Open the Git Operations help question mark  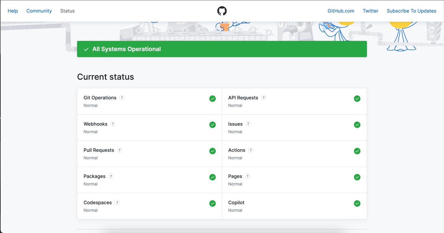tap(122, 98)
